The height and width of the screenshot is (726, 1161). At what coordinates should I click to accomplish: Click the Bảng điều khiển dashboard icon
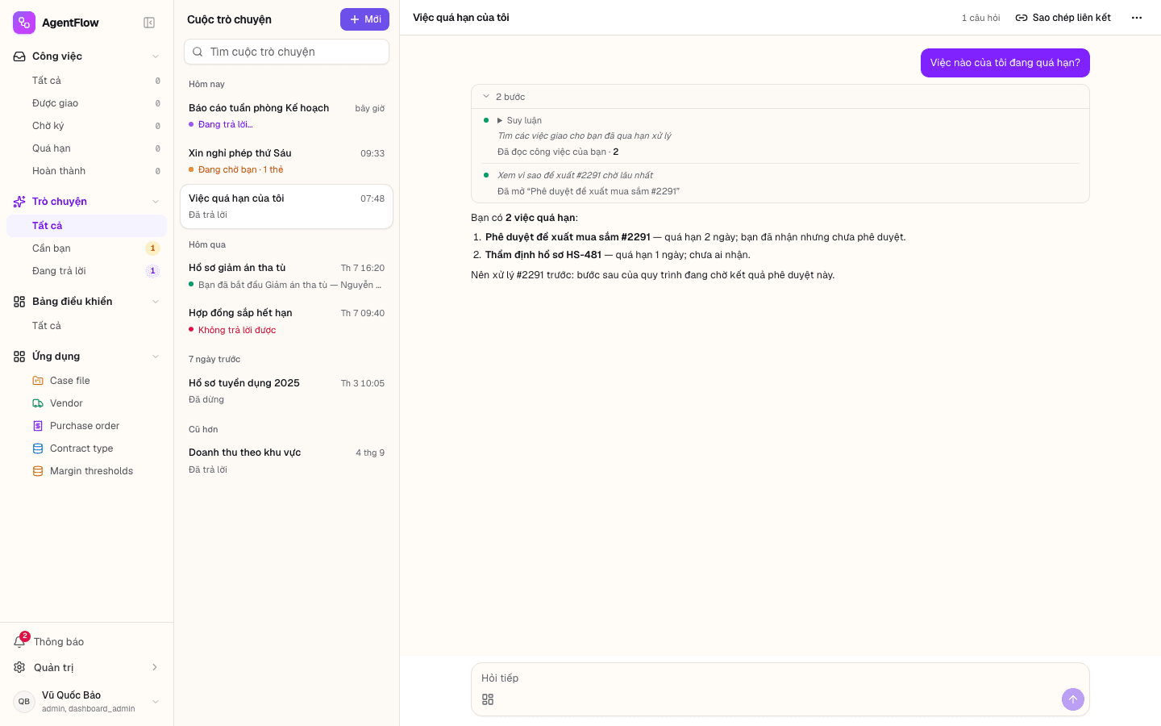click(19, 302)
